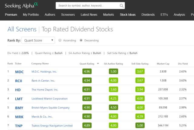The height and width of the screenshot is (130, 194).
Task: Open Bristol-Myers Squibb Company link
Action: (51, 108)
